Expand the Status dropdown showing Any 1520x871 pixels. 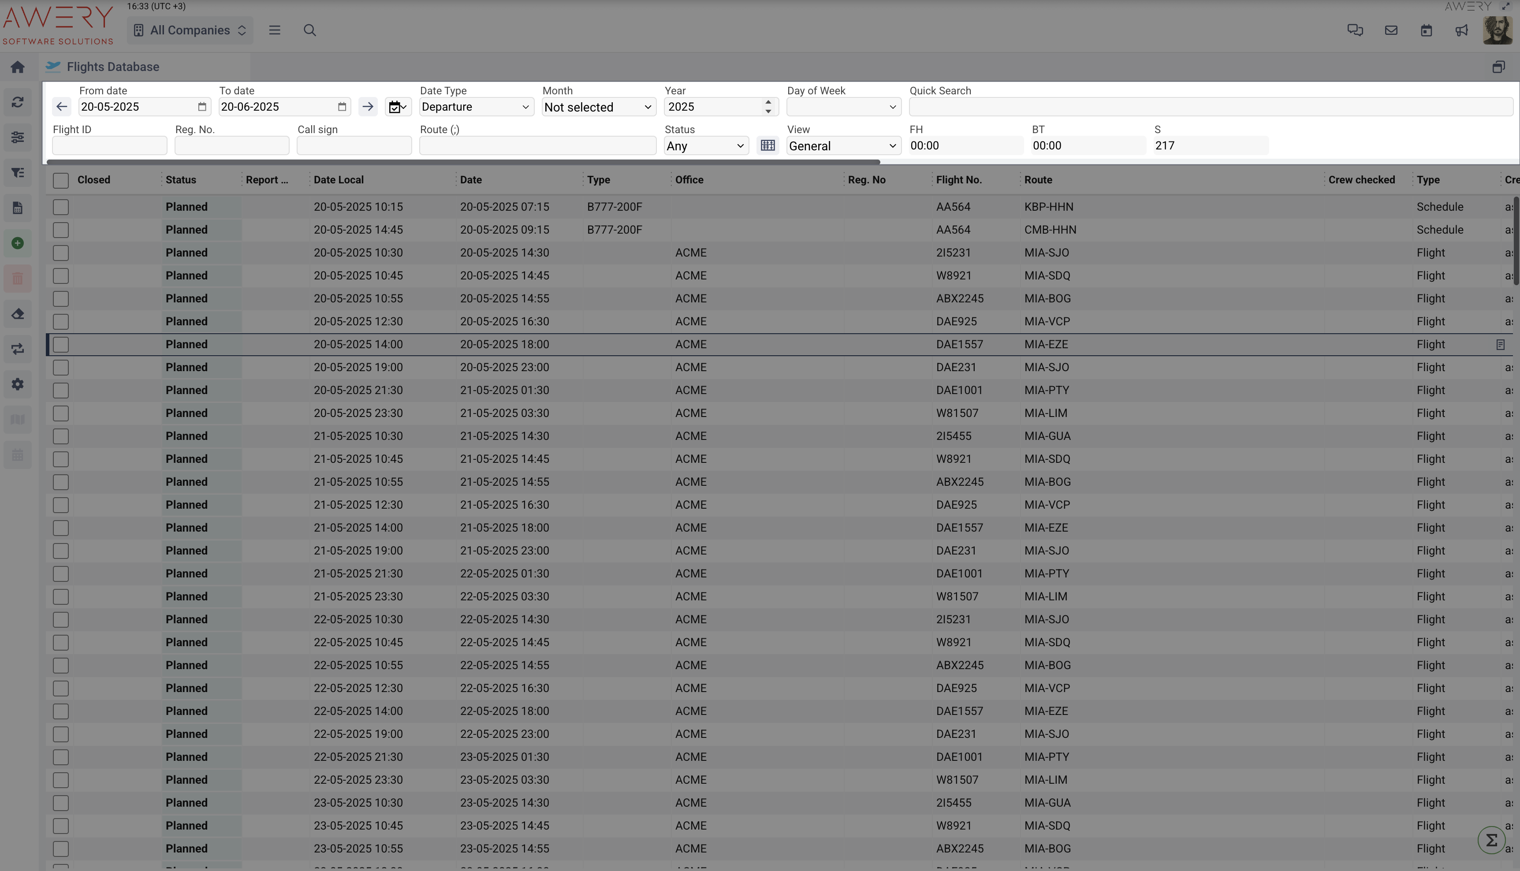pos(706,146)
